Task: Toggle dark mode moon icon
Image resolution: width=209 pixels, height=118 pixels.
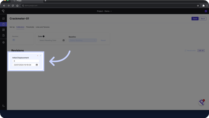Action: click(3, 106)
